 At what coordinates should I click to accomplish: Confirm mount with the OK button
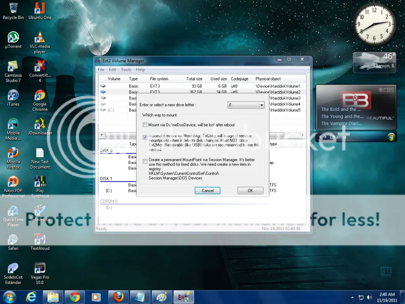tap(250, 190)
